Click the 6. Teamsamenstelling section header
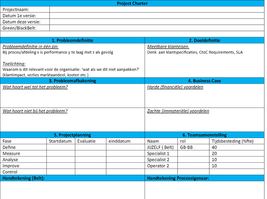 (x=204, y=135)
